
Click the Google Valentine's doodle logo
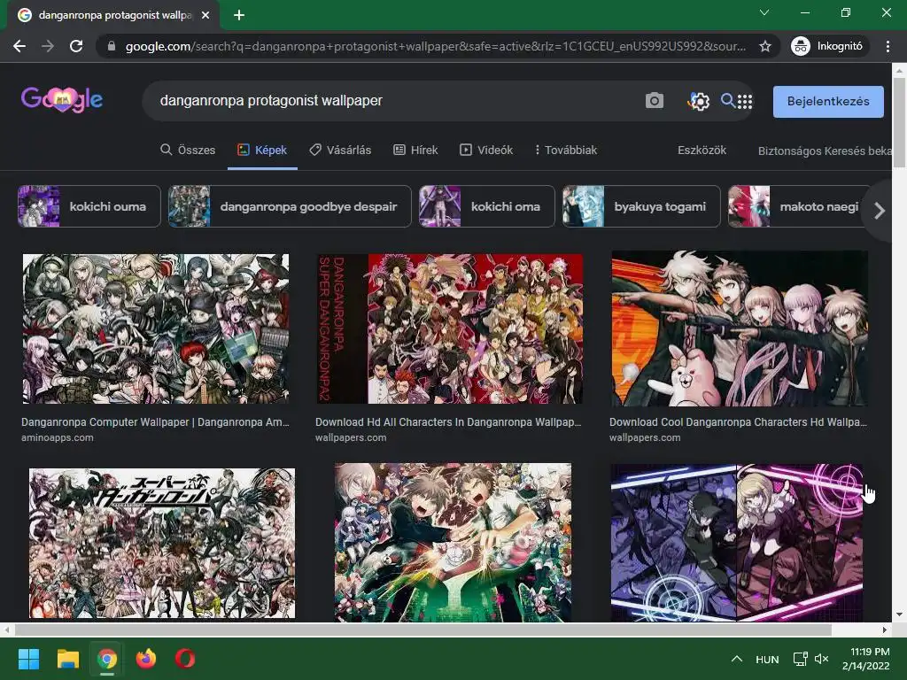pos(62,99)
